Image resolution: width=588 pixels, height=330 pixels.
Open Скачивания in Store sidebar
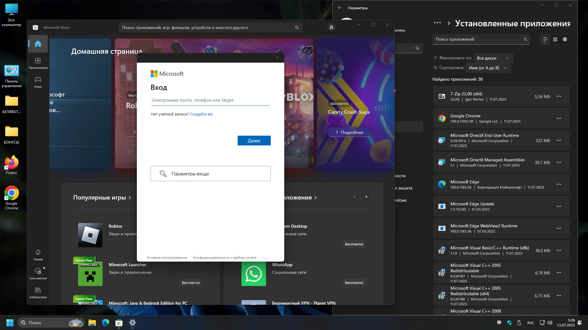pos(38,273)
